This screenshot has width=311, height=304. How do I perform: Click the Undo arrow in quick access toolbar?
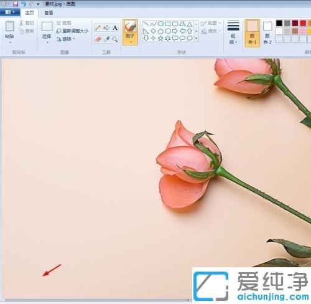24,4
